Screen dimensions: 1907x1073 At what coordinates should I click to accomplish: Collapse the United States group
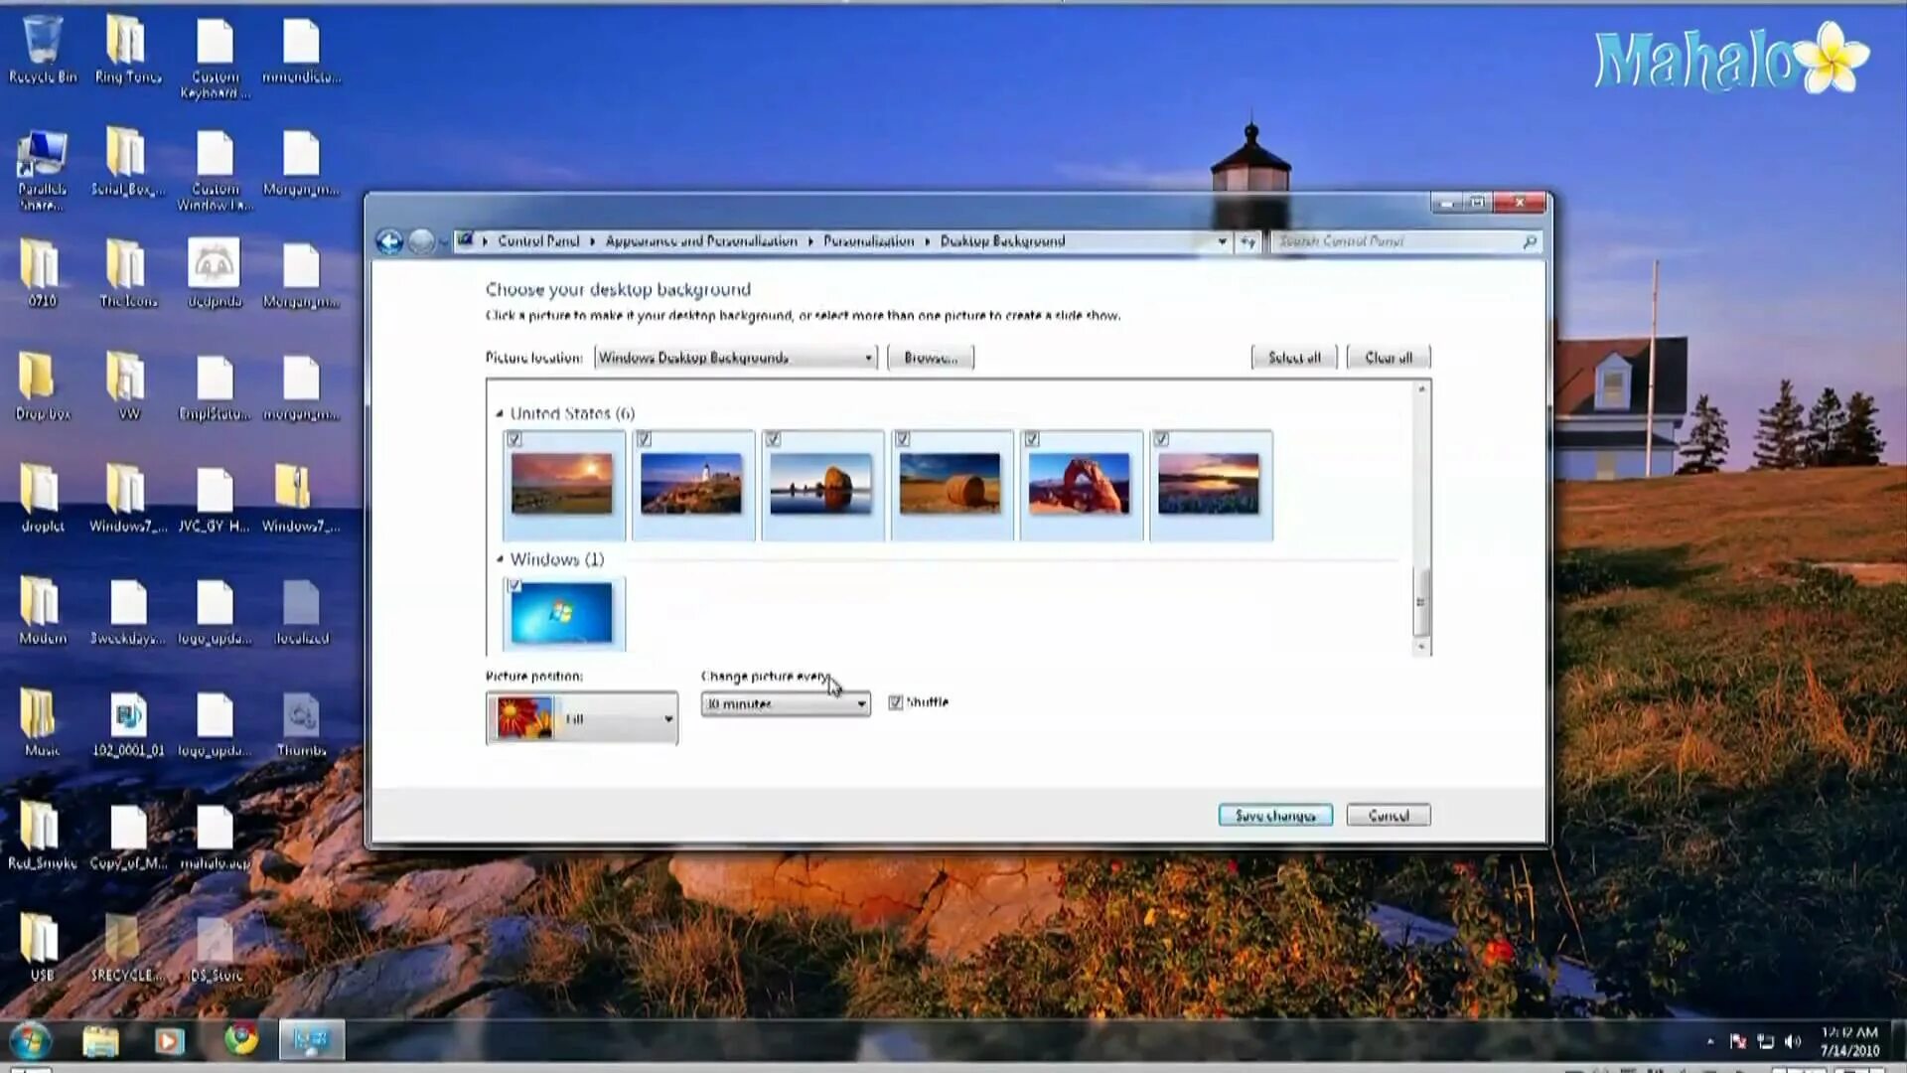coord(500,413)
